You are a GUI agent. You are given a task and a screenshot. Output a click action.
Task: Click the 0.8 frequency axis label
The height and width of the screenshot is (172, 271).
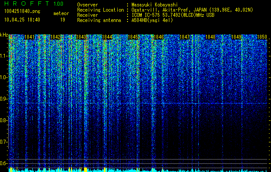point(4,120)
